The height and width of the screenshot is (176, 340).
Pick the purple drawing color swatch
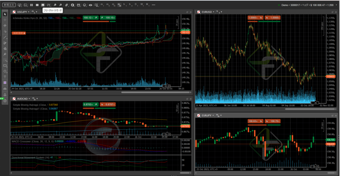pos(5,83)
